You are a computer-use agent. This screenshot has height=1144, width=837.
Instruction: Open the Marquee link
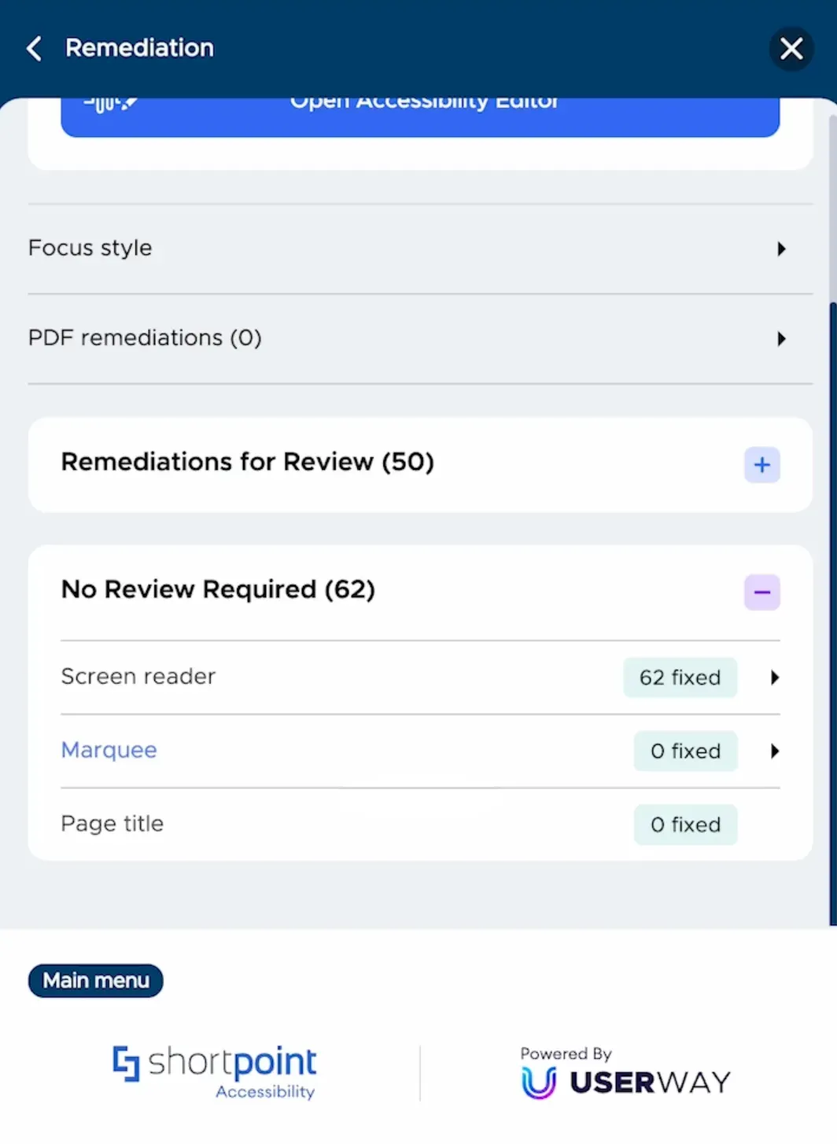click(109, 750)
